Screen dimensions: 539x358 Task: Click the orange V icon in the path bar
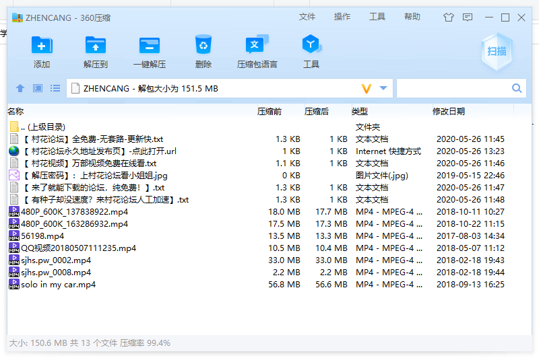click(367, 89)
